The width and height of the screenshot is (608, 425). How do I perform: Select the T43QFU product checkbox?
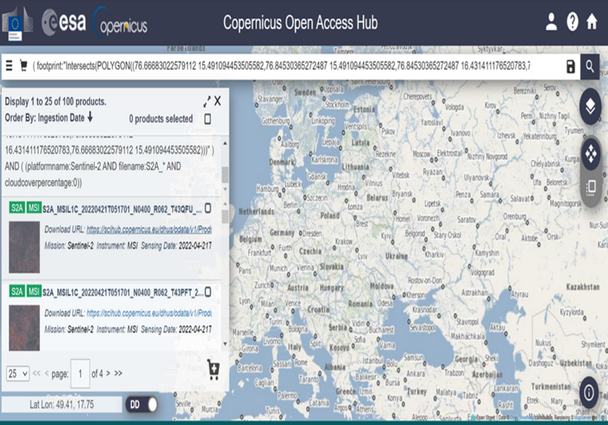coord(208,208)
